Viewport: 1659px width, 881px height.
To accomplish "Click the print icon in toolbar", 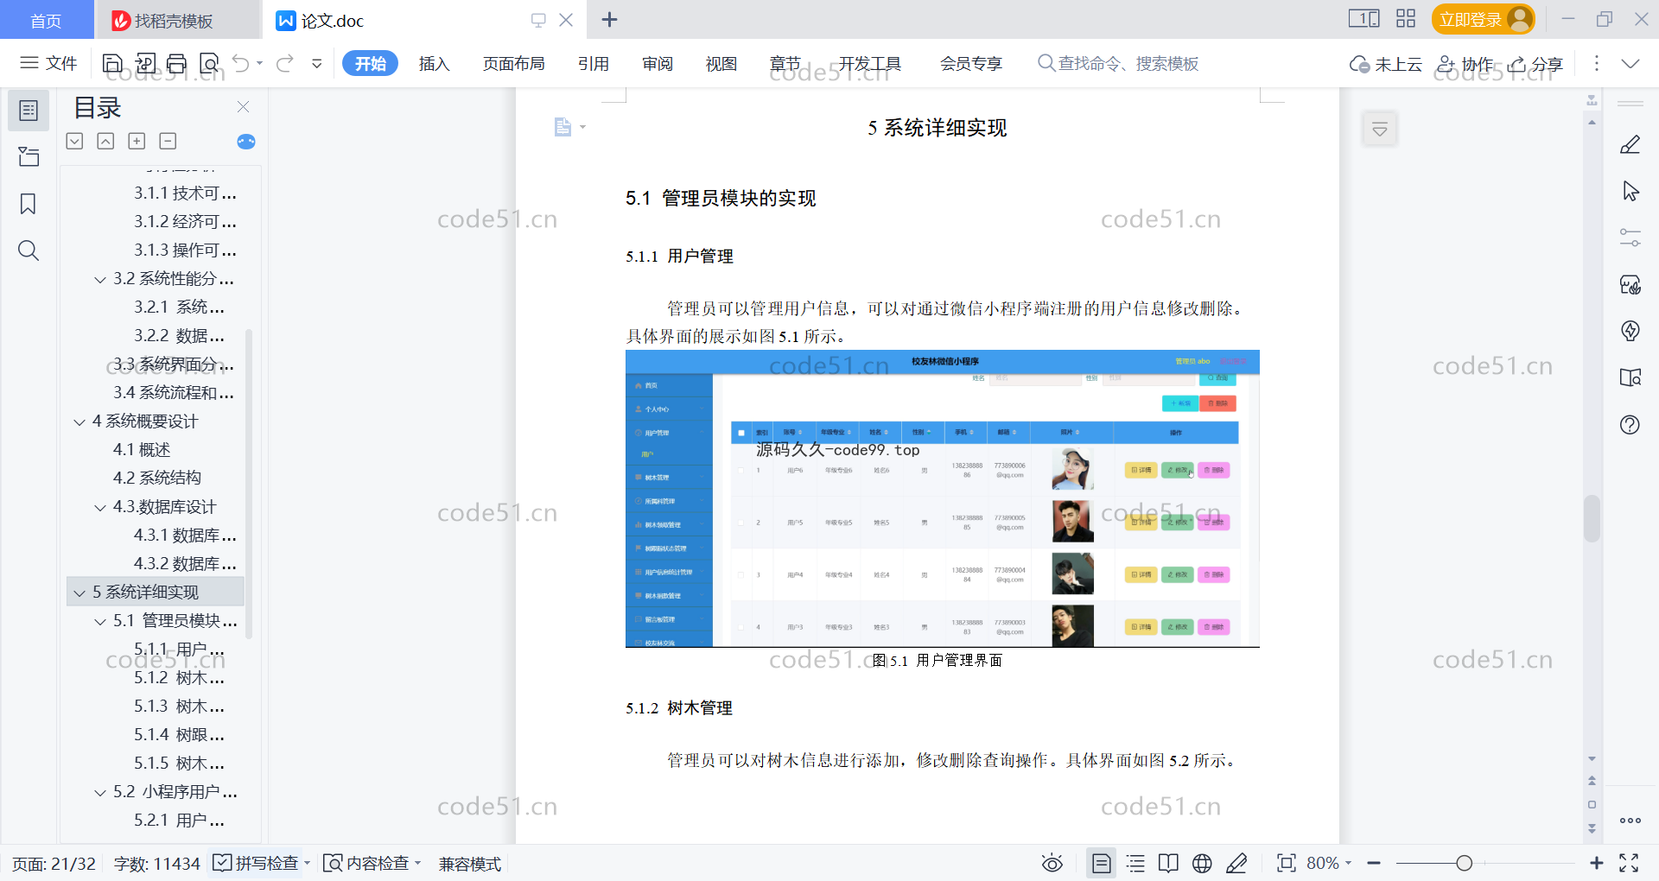I will tap(177, 63).
